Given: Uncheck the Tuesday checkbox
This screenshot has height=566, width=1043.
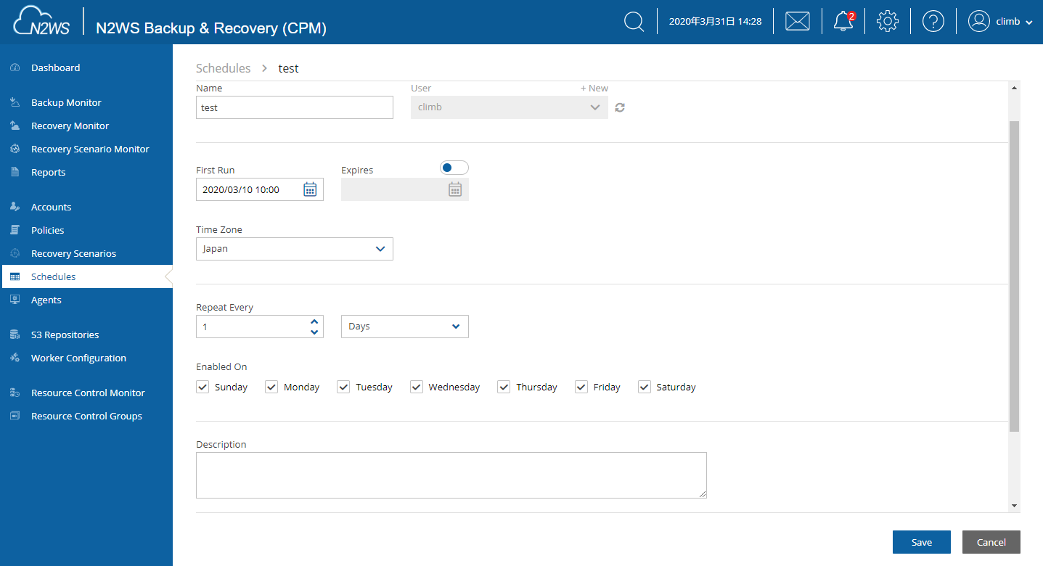Looking at the screenshot, I should (x=343, y=387).
